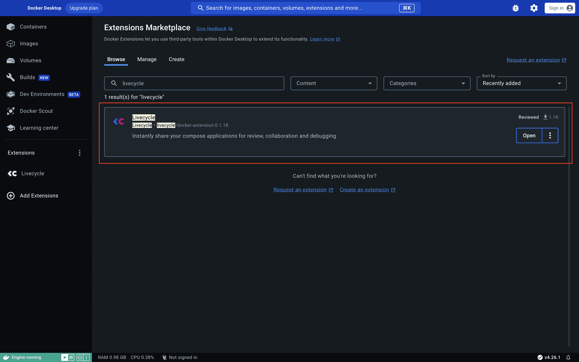The height and width of the screenshot is (362, 579).
Task: Open the Dev Environments icon
Action: tap(11, 94)
